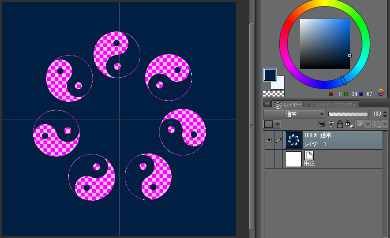This screenshot has width=390, height=238.
Task: Click the layer list vertical scrollbar
Action: click(386, 184)
